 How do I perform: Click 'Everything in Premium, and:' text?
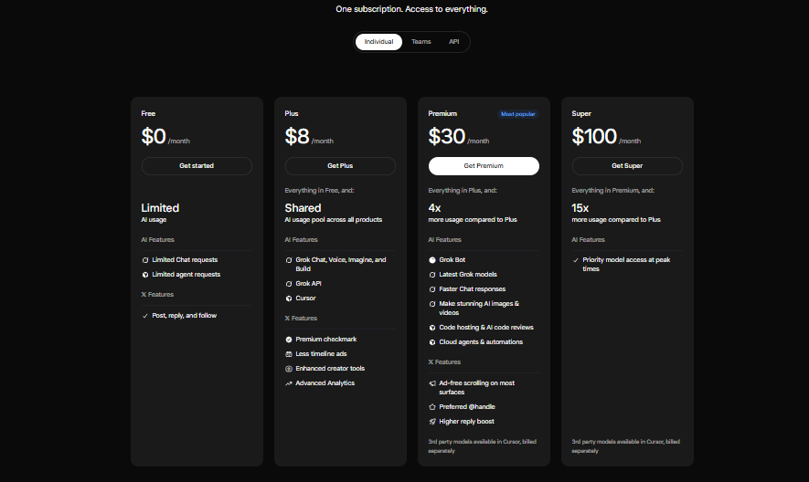613,191
